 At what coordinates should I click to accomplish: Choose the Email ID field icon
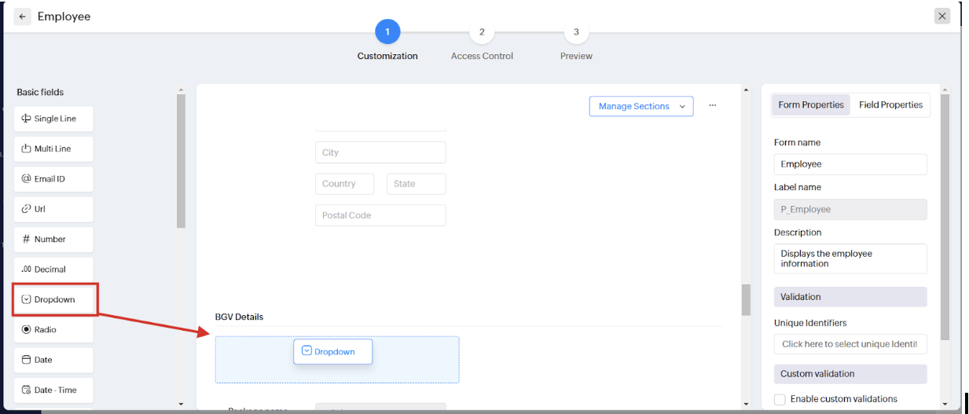[26, 179]
